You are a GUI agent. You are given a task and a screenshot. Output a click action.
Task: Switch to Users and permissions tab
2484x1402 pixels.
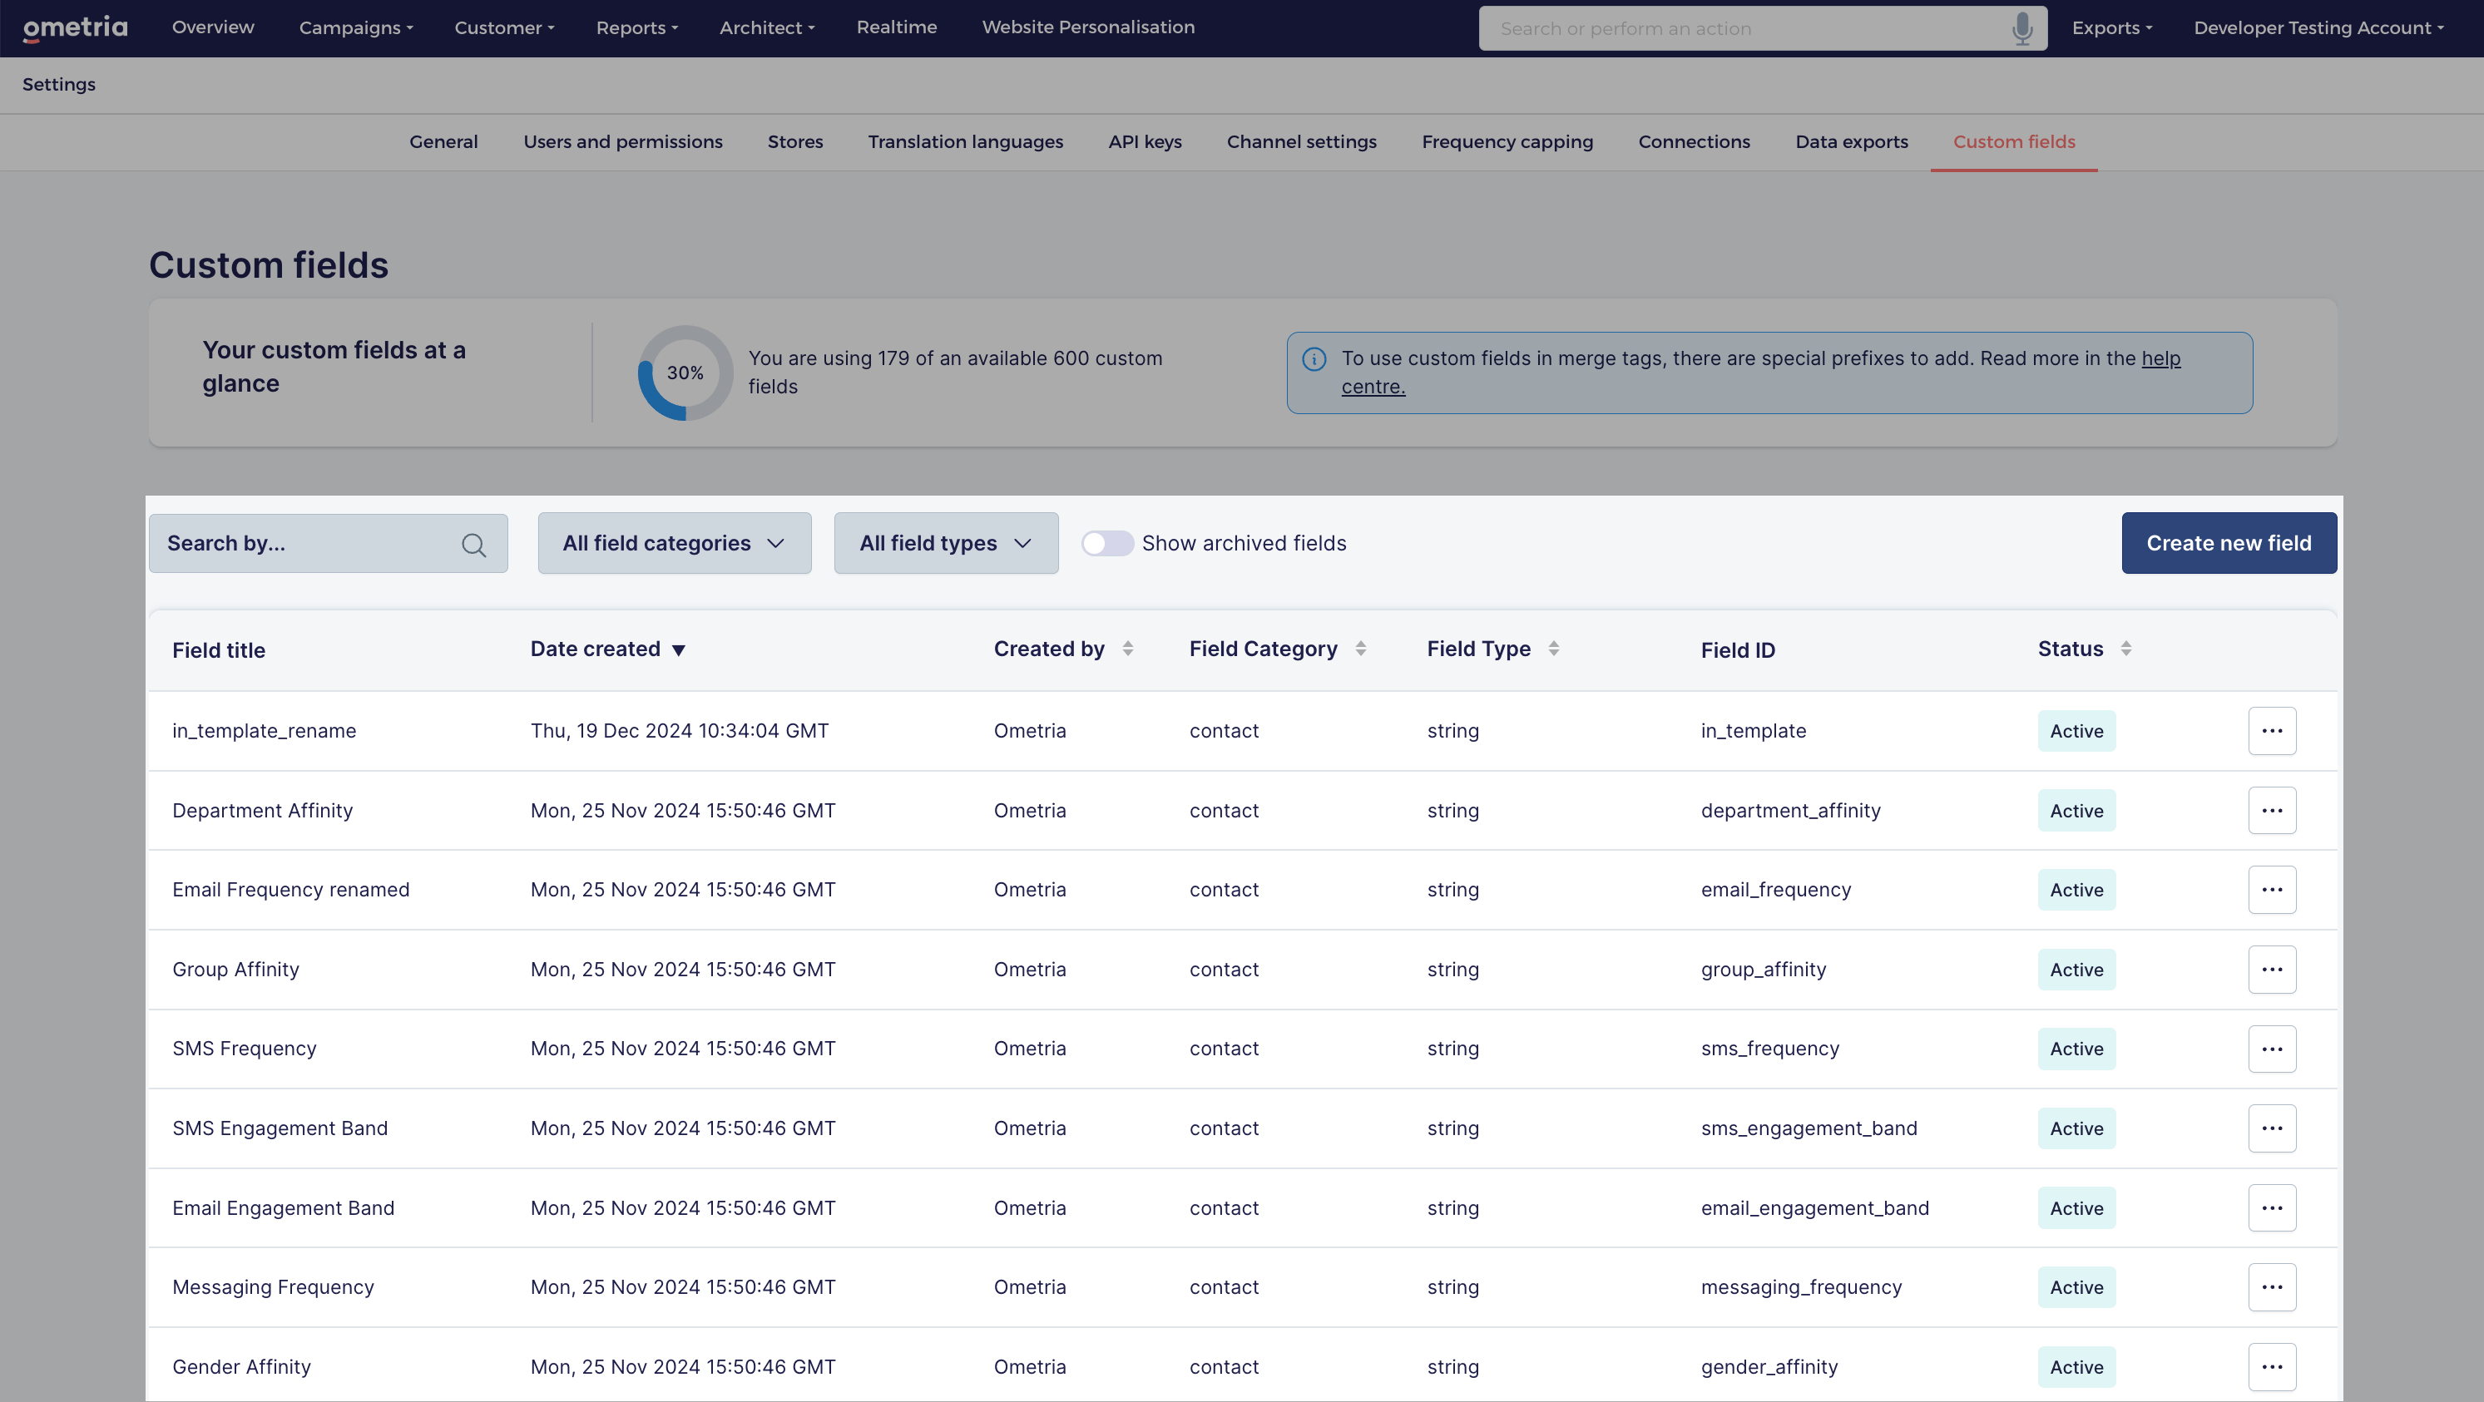click(623, 141)
